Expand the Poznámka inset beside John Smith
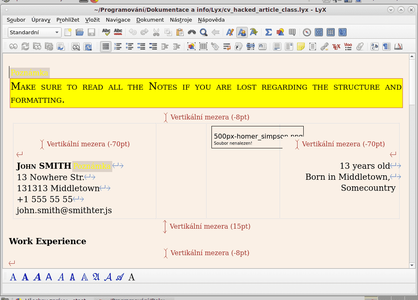The height and width of the screenshot is (300, 418). click(x=92, y=166)
